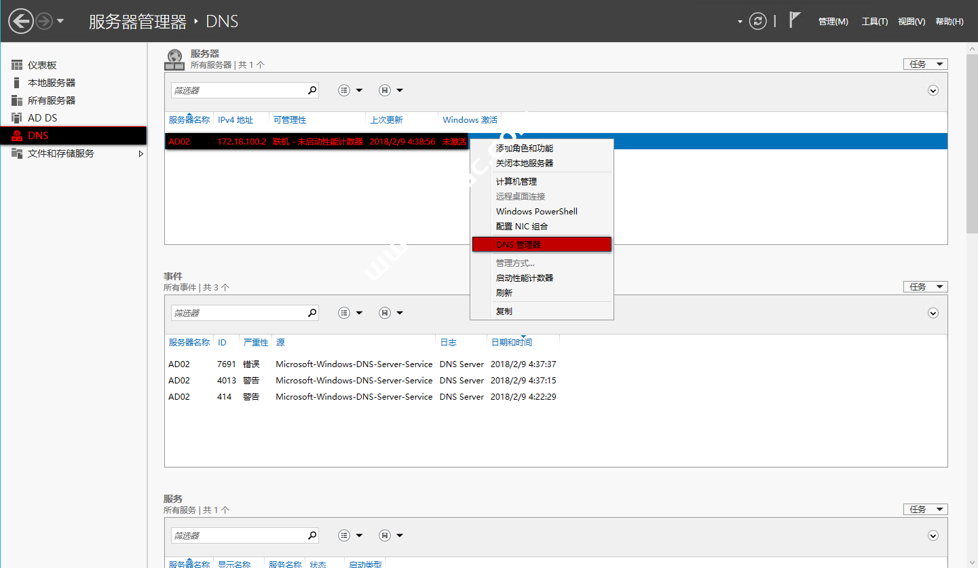The height and width of the screenshot is (568, 978).
Task: Open save query icon in events panel
Action: [385, 313]
